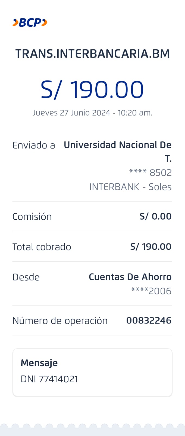
Task: Click the Total cobrado value S/ 190.00
Action: pyautogui.click(x=151, y=247)
